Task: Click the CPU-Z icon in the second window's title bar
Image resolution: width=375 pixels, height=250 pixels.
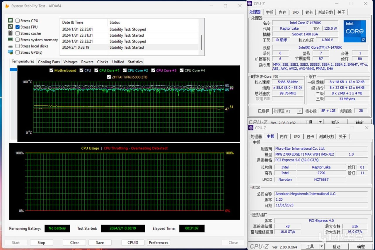Action: click(250, 127)
